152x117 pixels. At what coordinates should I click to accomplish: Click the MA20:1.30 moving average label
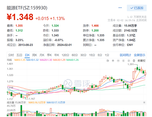tap(46, 60)
